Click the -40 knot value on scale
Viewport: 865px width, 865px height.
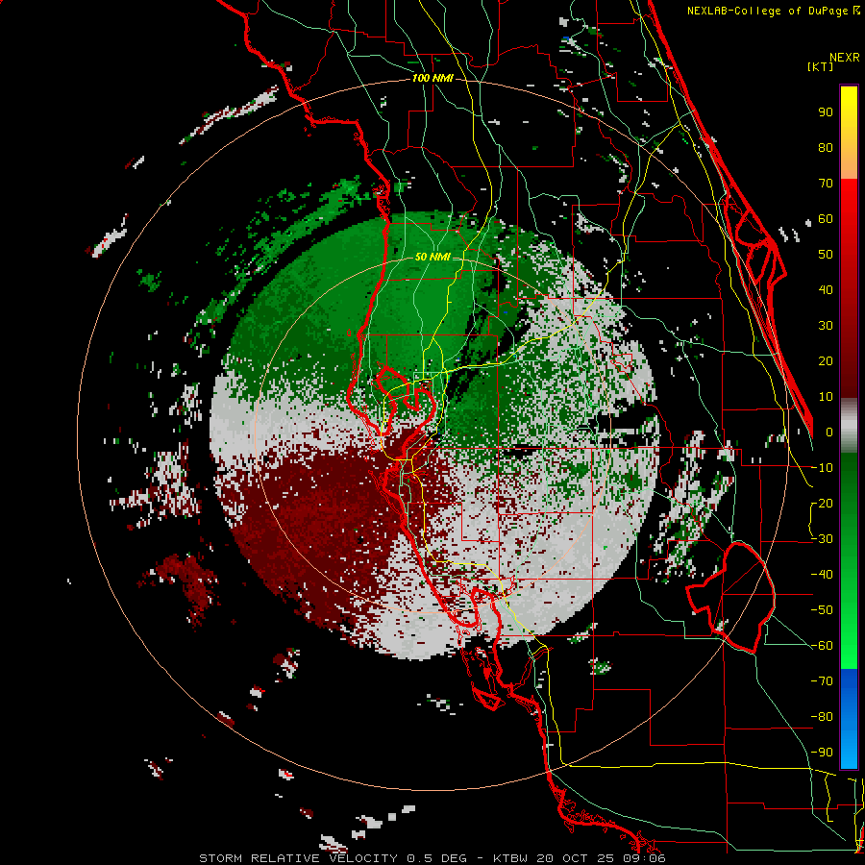point(822,575)
